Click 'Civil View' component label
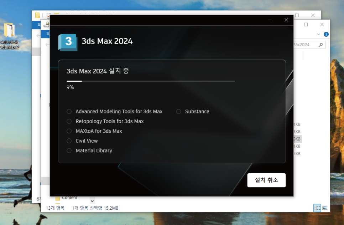Image resolution: width=344 pixels, height=225 pixels. tap(87, 141)
